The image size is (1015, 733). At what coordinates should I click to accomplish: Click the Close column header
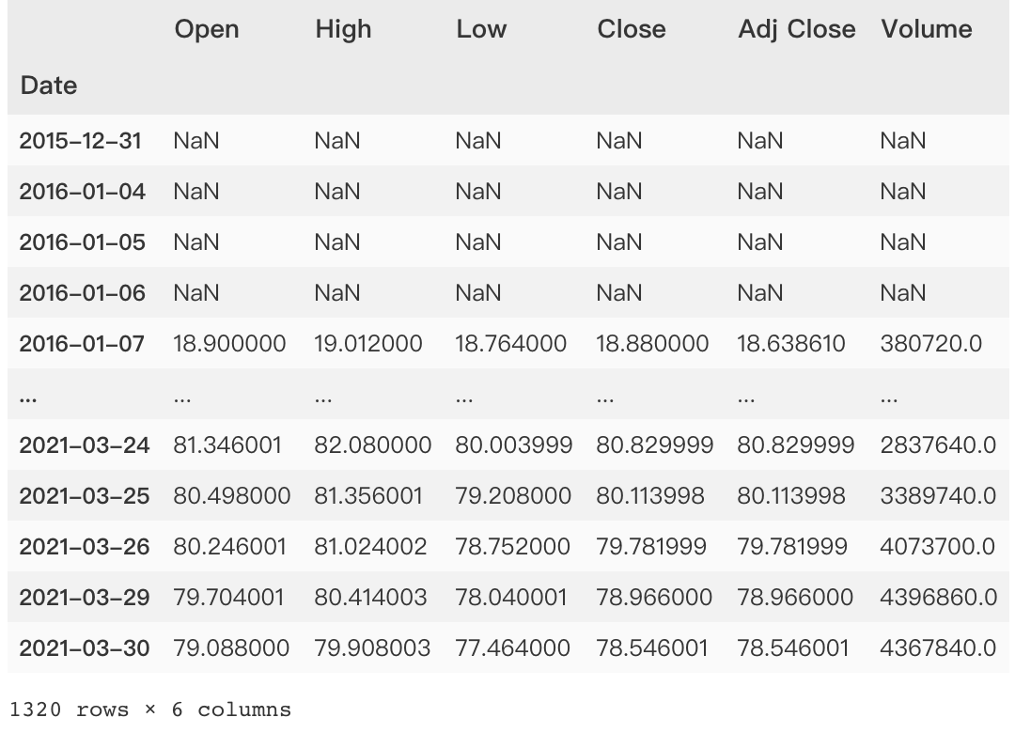click(632, 29)
